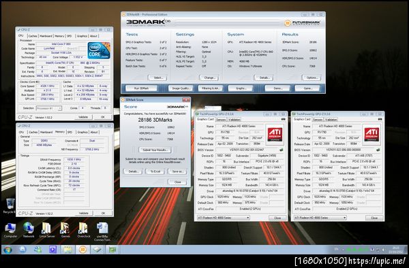Click the taskbar clock in system tray
Screen dimensions: 409x268
pos(396,250)
